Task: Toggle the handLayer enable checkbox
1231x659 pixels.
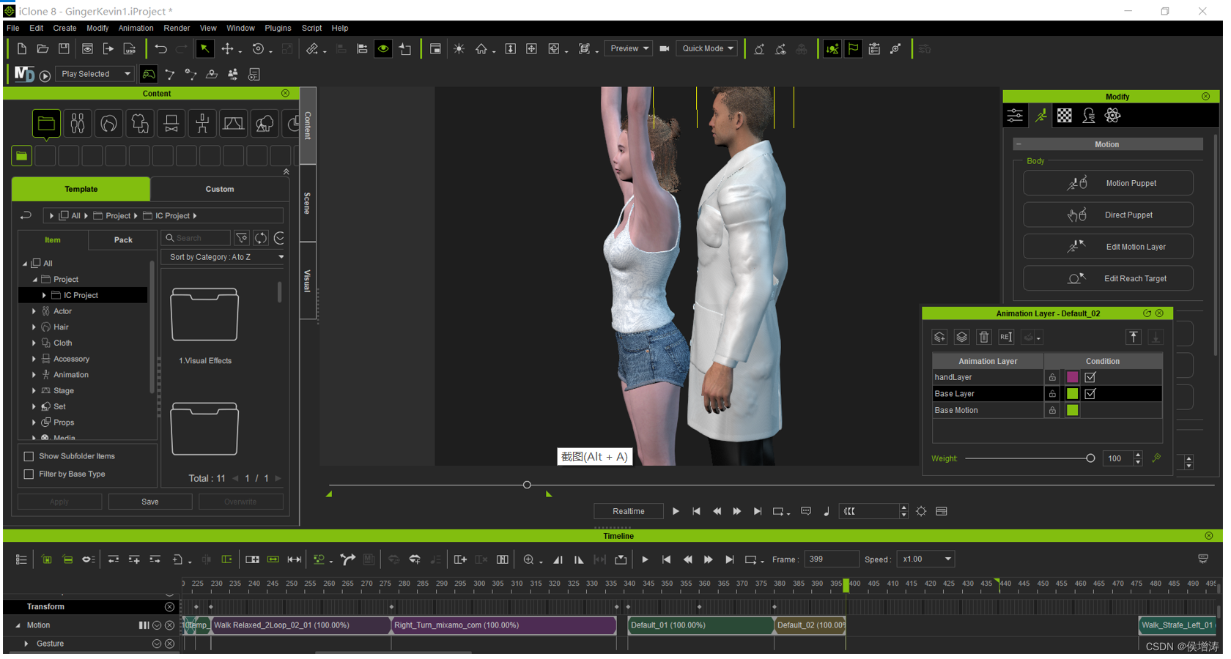Action: 1090,377
